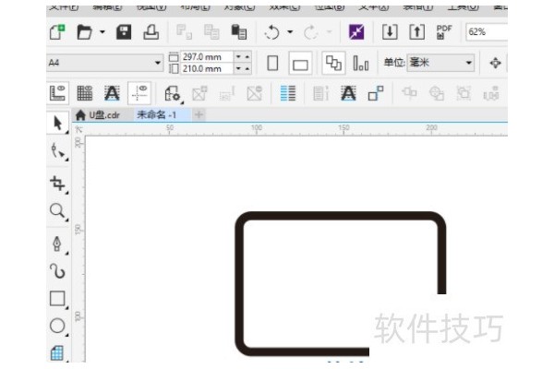The image size is (554, 369).
Task: Click the page width field 297.0 mm
Action: coord(207,57)
